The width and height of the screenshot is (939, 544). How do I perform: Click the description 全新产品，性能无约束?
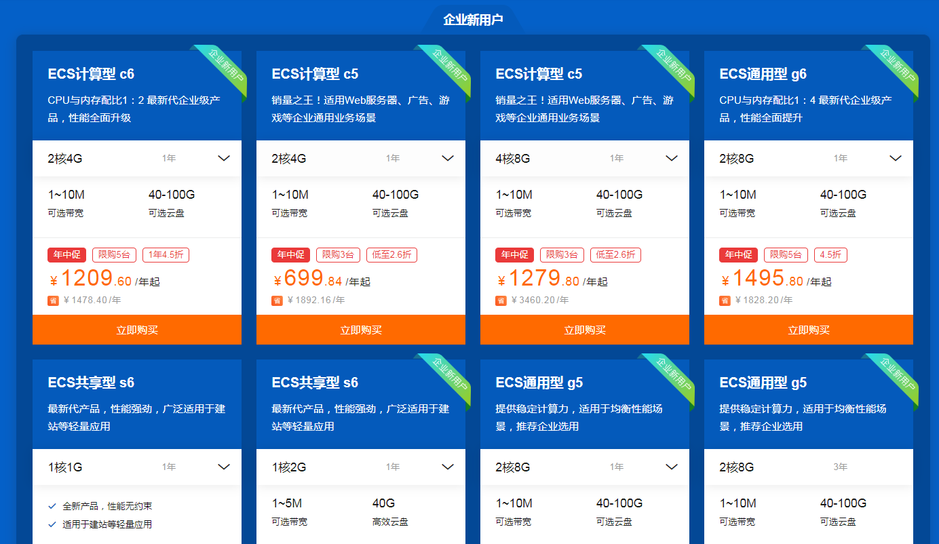tap(107, 506)
